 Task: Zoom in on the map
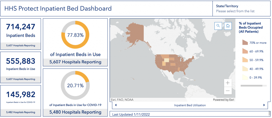(228, 83)
